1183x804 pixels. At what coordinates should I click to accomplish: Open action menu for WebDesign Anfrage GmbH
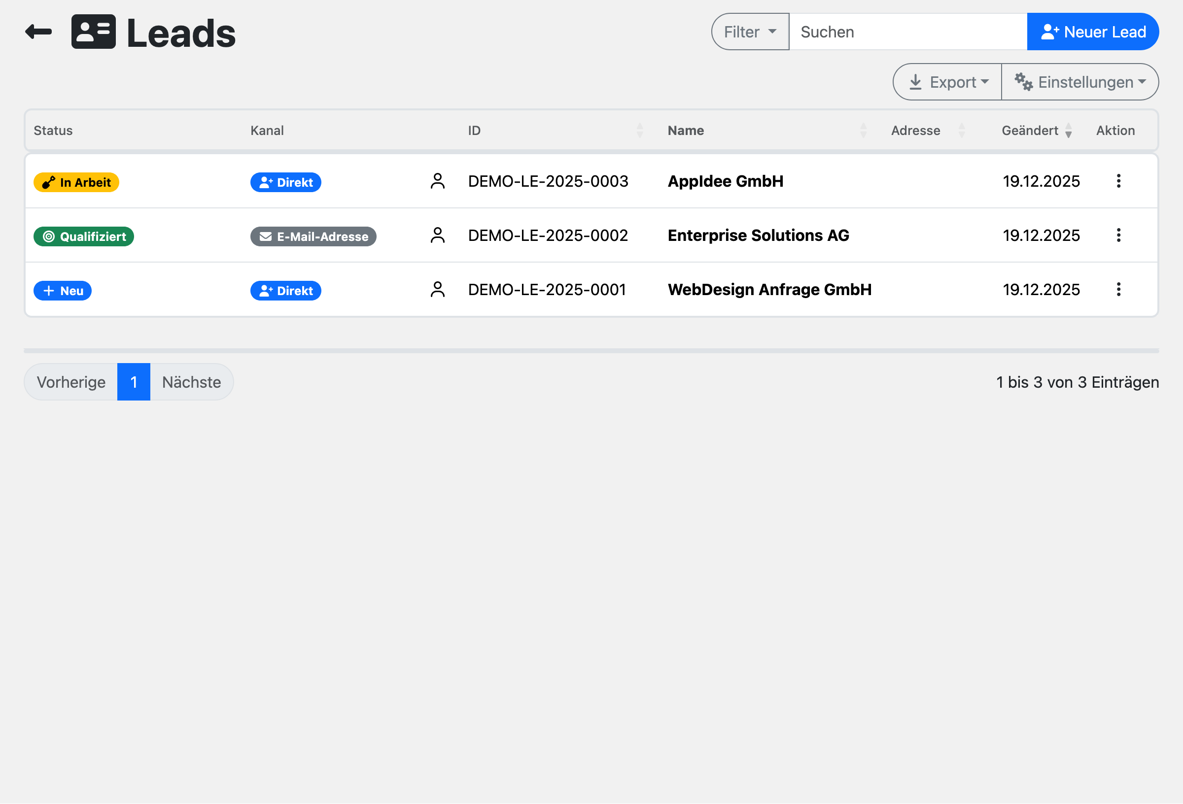click(x=1118, y=290)
